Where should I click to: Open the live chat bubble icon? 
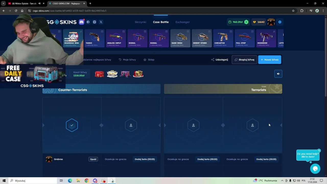315,169
